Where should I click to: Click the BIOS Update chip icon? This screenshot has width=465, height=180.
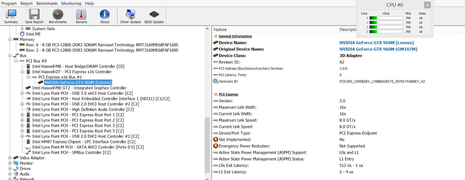click(x=154, y=14)
